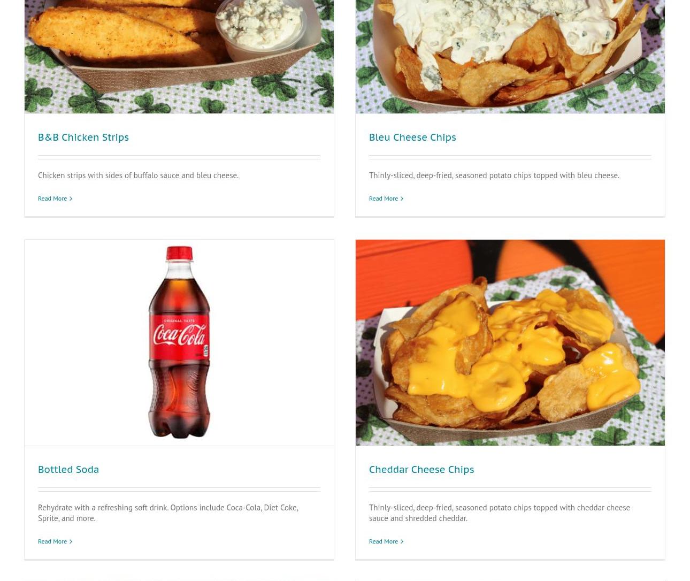Click the chevron arrow beside Bottled Soda Read More
The width and height of the screenshot is (690, 581).
[x=71, y=541]
